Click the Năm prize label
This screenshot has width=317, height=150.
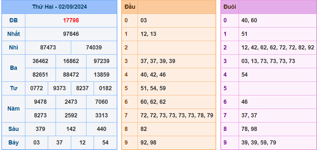coord(13,109)
